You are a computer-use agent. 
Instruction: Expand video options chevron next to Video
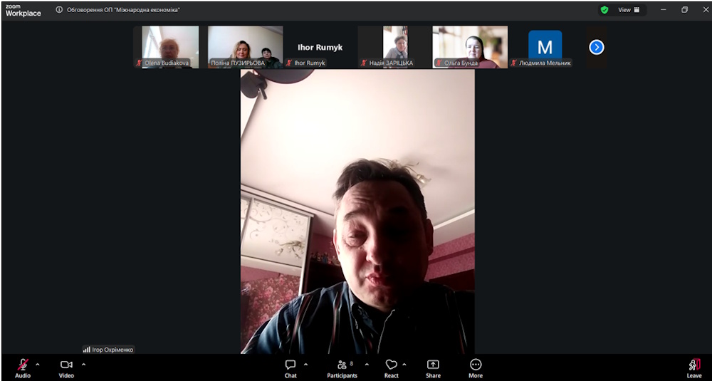(83, 365)
